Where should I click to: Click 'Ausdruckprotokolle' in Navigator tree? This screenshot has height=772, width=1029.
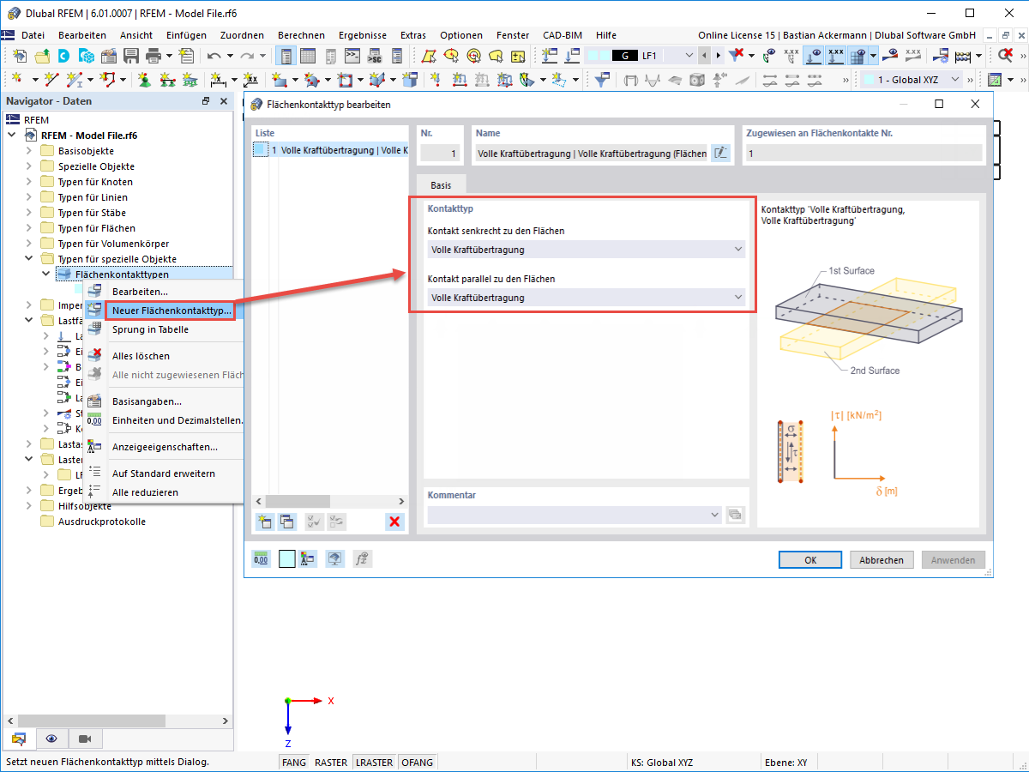click(x=101, y=522)
